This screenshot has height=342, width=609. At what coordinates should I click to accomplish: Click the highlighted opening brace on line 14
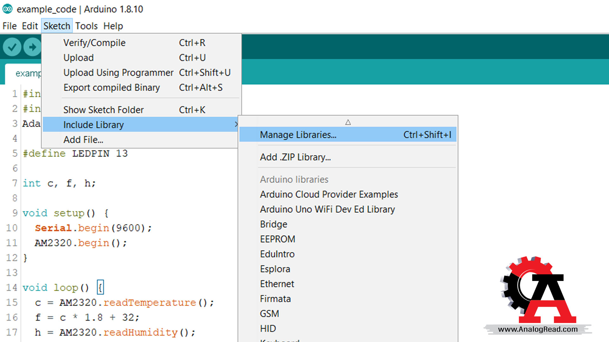(100, 288)
